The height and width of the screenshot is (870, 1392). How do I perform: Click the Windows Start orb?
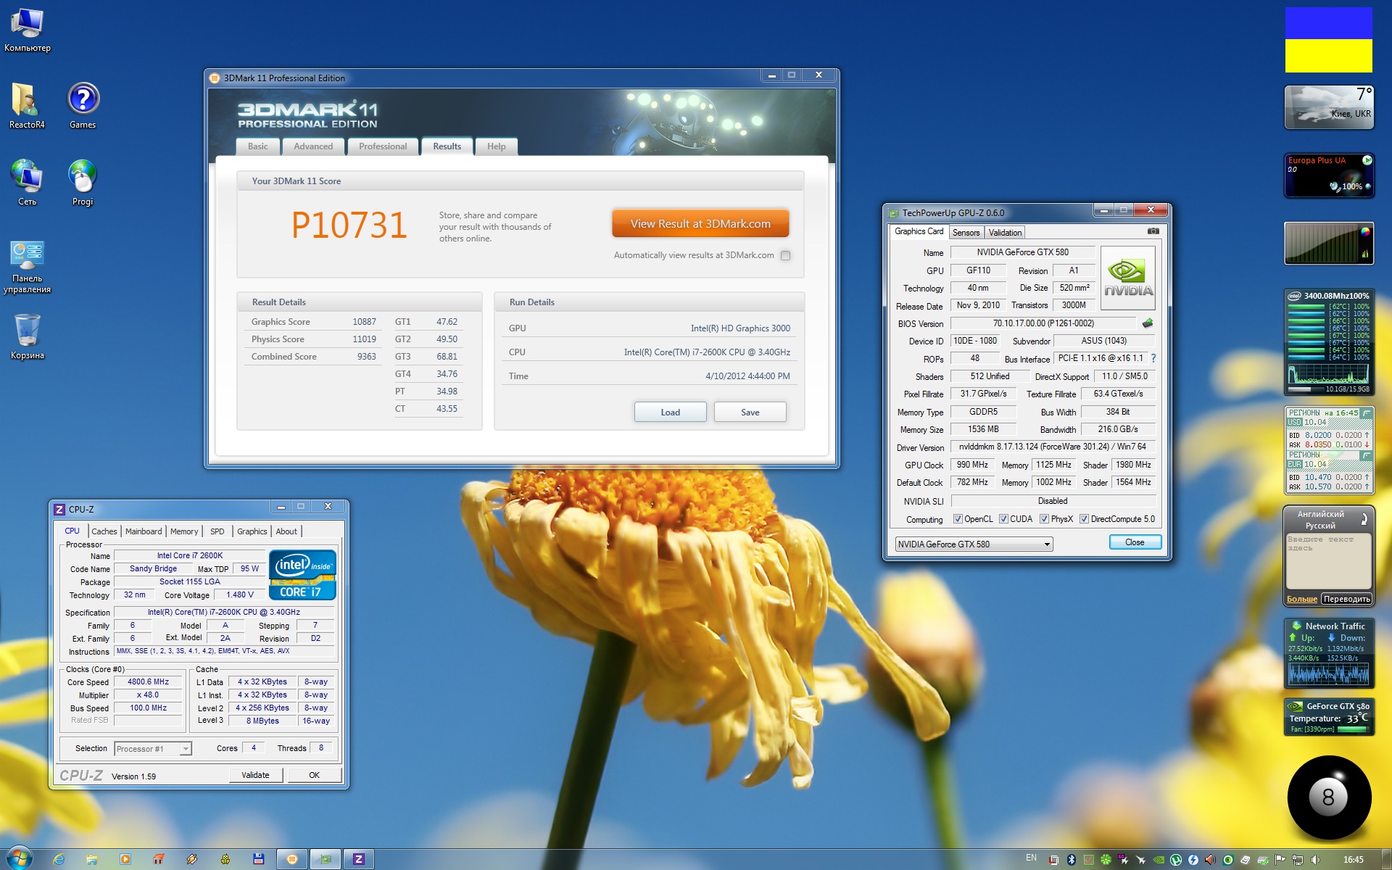20,858
